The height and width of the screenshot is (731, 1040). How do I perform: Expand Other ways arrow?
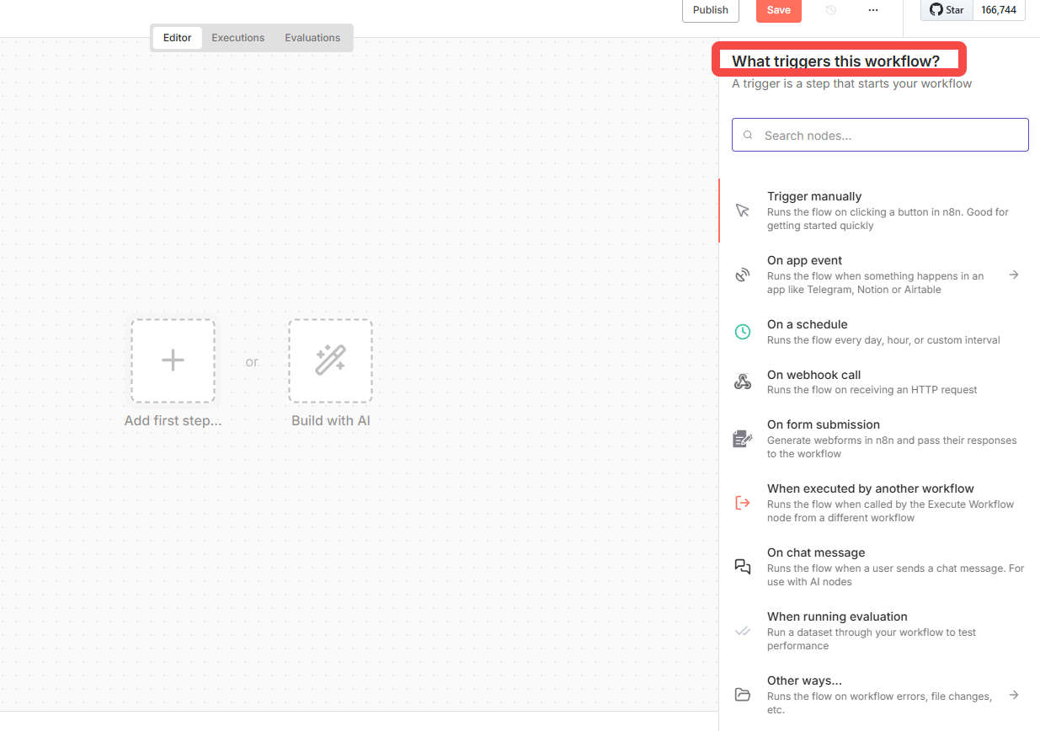1014,695
